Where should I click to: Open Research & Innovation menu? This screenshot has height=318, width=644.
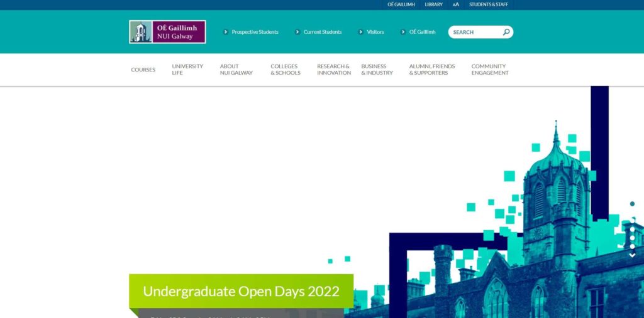tap(334, 70)
